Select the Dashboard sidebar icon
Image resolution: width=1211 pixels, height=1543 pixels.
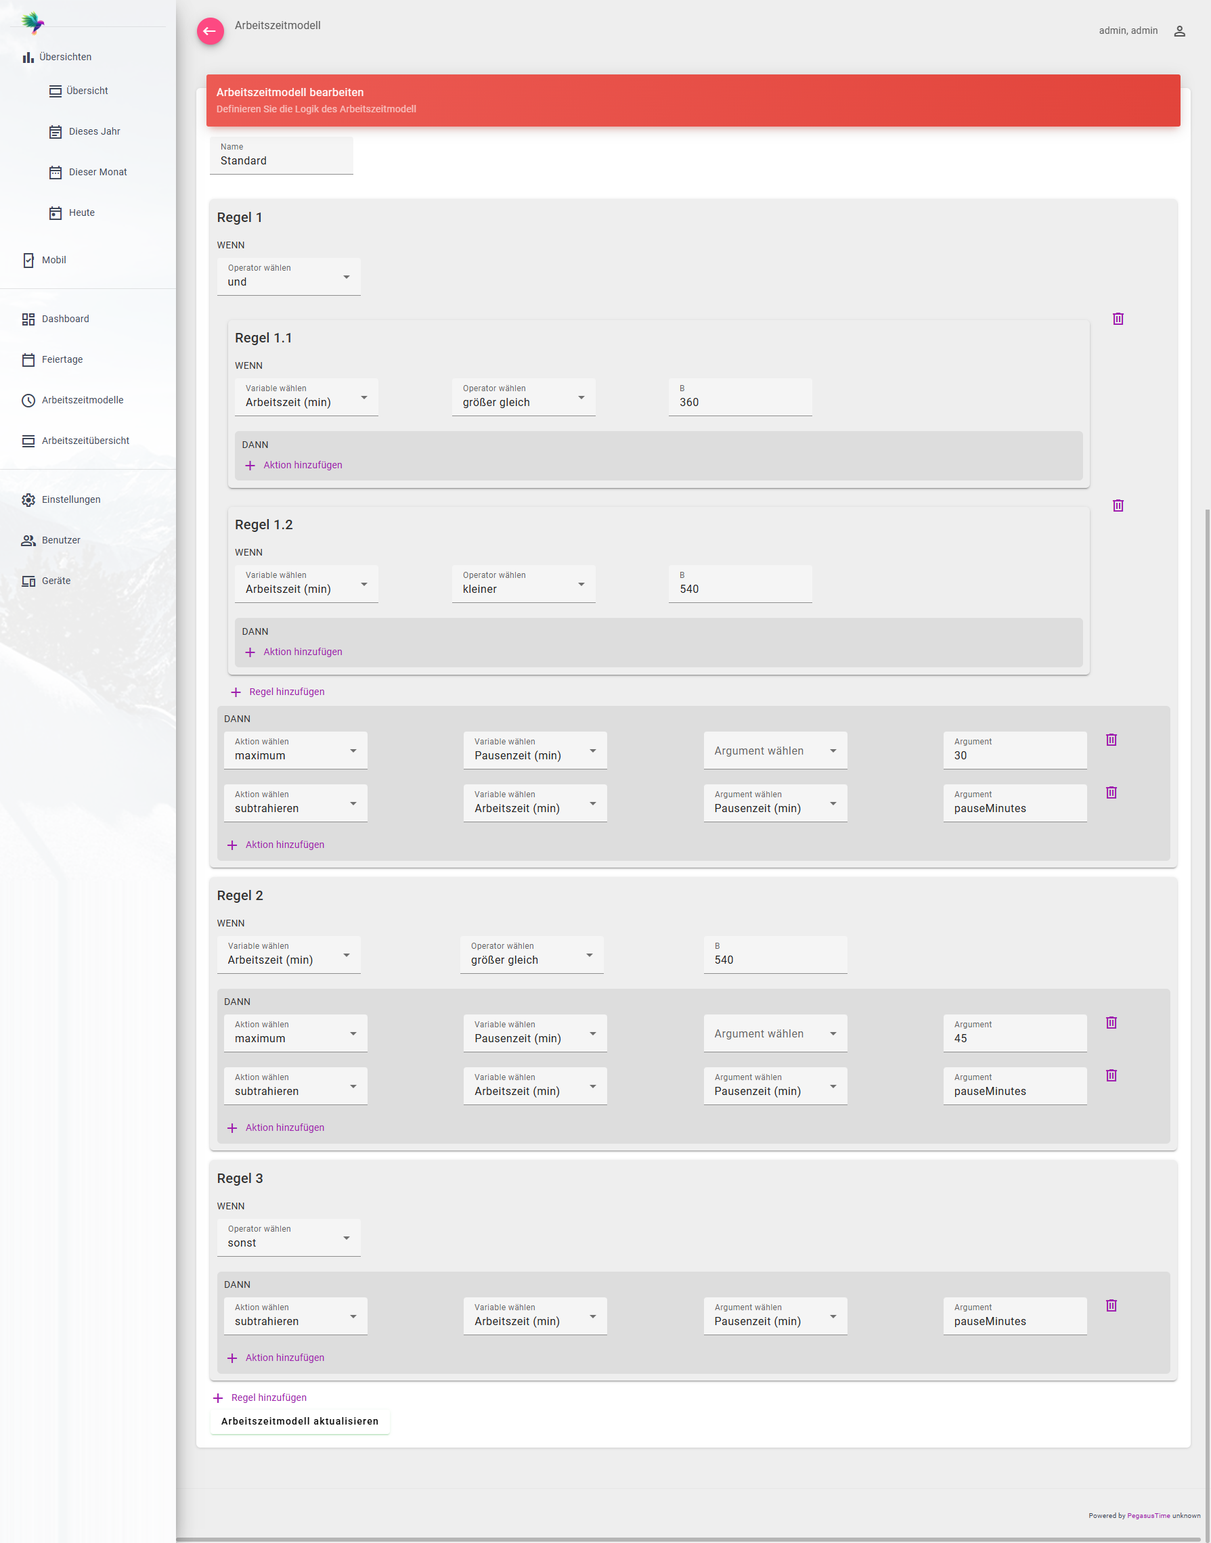pyautogui.click(x=28, y=319)
